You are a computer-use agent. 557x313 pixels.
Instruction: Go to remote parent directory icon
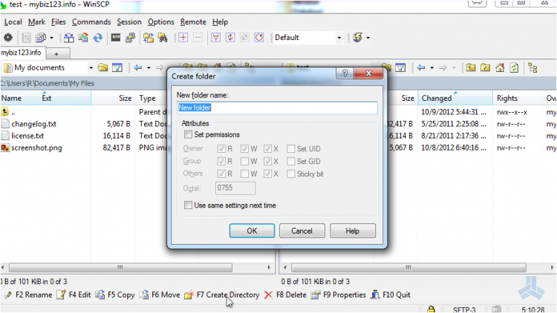click(471, 67)
